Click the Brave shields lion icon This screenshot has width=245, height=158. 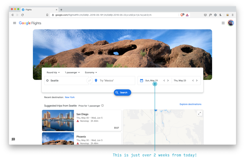[182, 15]
